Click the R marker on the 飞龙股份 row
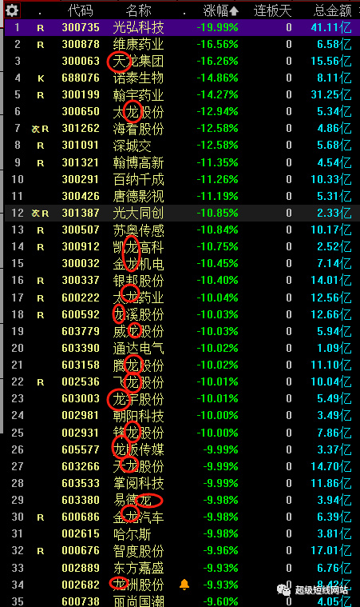 [x=41, y=383]
